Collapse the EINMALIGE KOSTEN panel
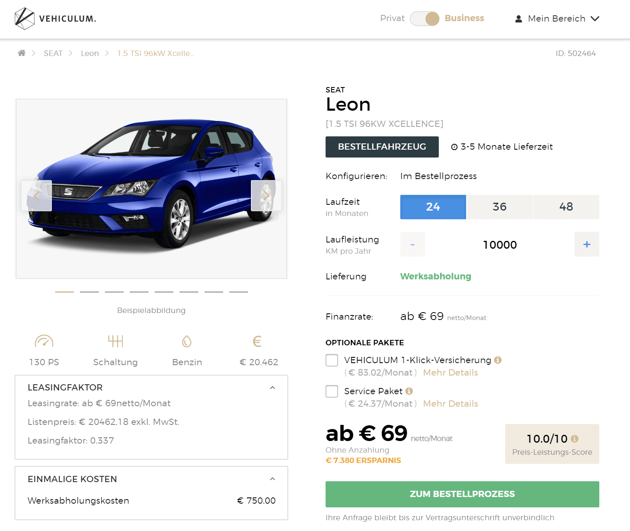Screen dimensions: 630x531 coord(272,479)
